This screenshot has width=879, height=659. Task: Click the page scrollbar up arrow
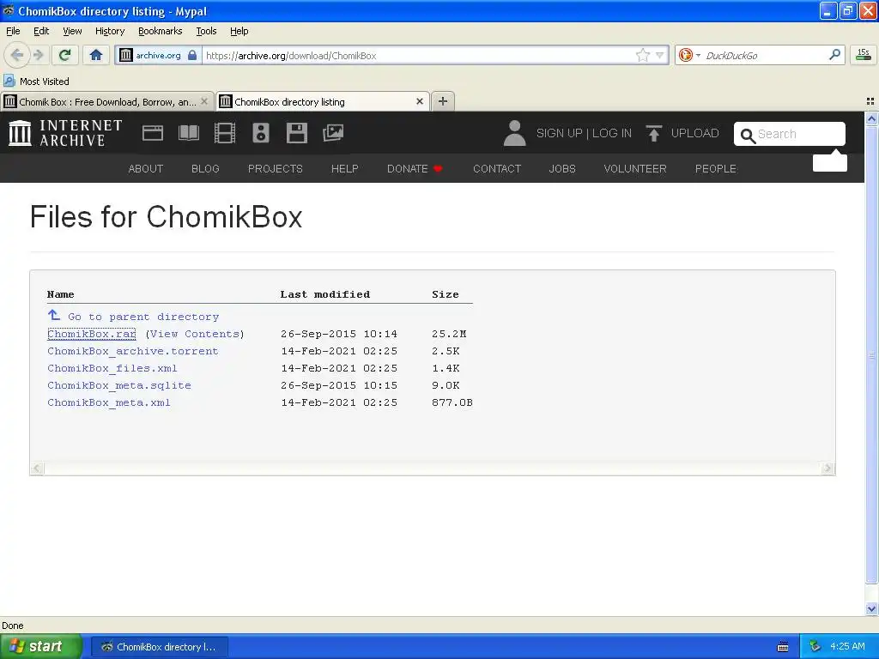tap(871, 118)
